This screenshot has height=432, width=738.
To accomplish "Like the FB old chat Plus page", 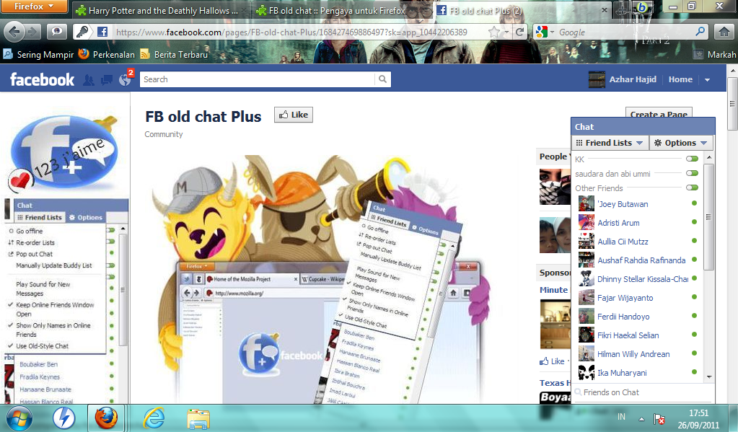I will (x=293, y=115).
